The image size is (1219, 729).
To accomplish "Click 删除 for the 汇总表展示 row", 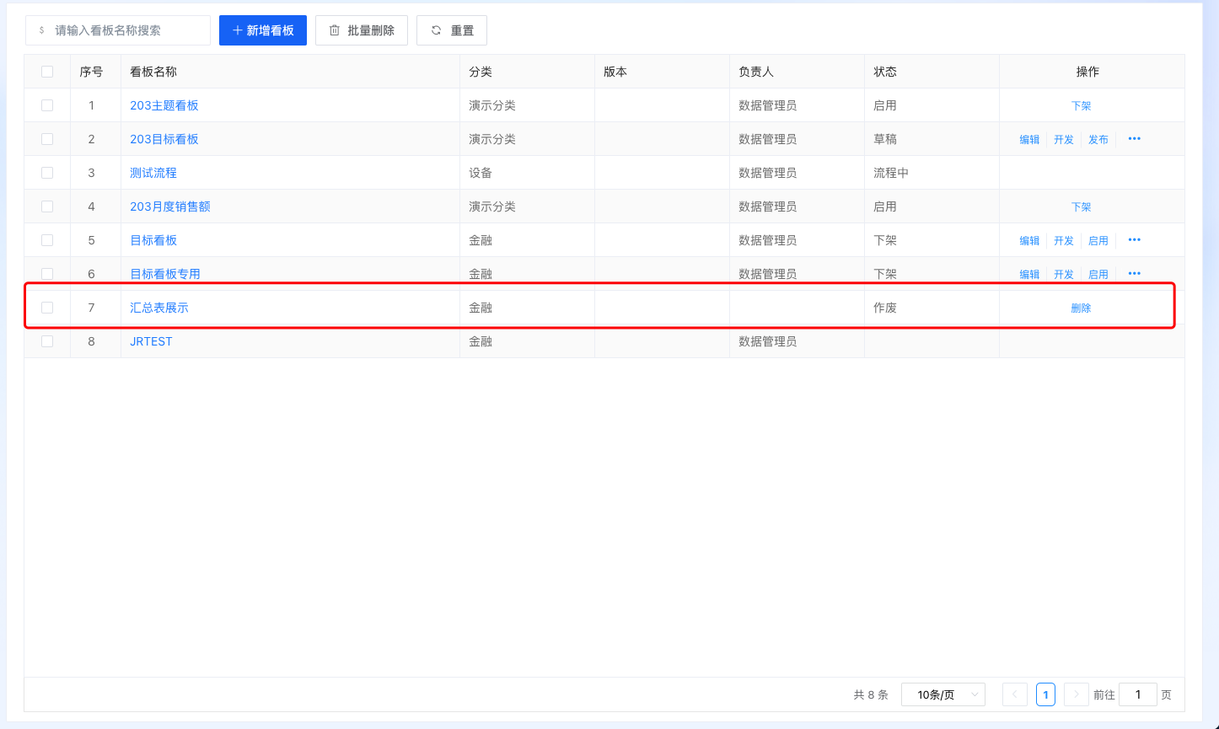I will pos(1081,308).
